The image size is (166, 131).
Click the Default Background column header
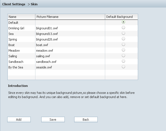[x=122, y=17]
